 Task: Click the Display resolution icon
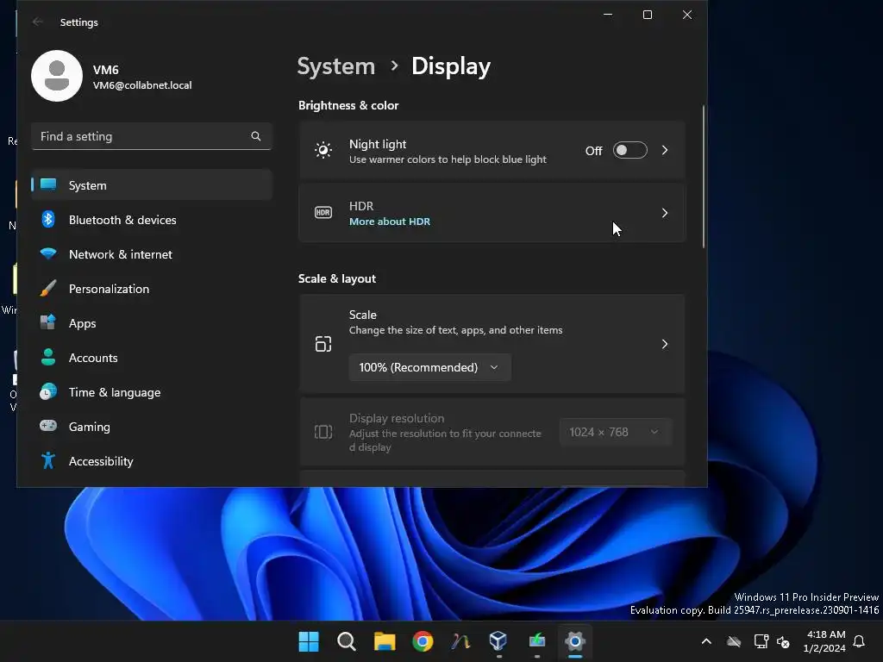tap(323, 433)
